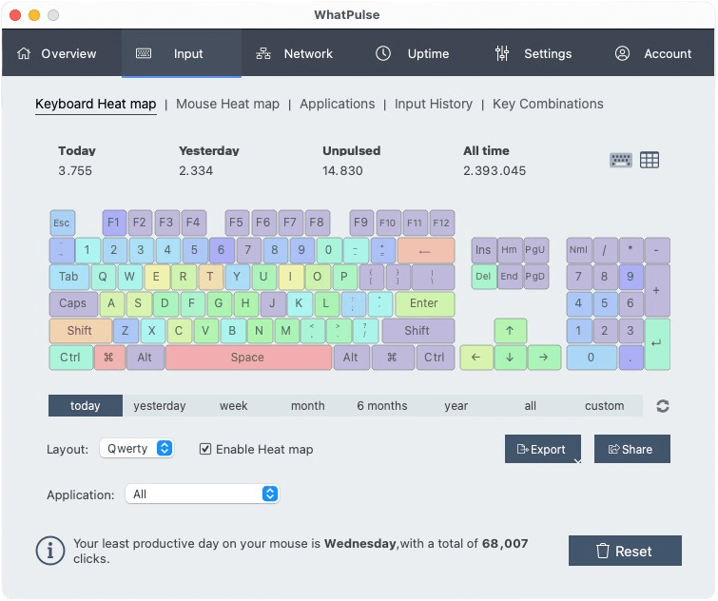Screen dimensions: 718x601
Task: Open Network via its icon
Action: tap(262, 53)
